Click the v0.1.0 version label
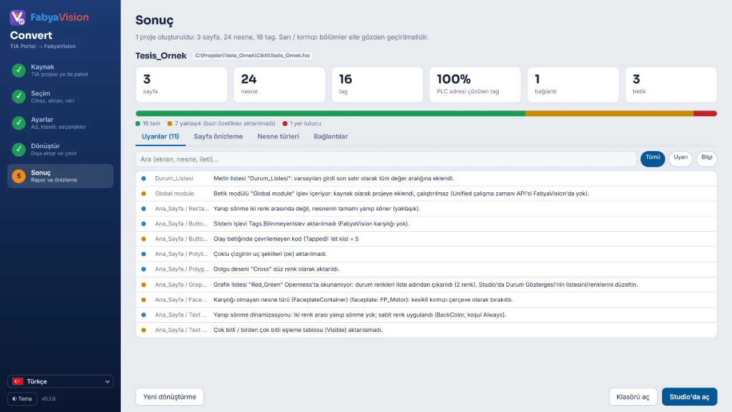Viewport: 732px width, 412px height. tap(49, 399)
